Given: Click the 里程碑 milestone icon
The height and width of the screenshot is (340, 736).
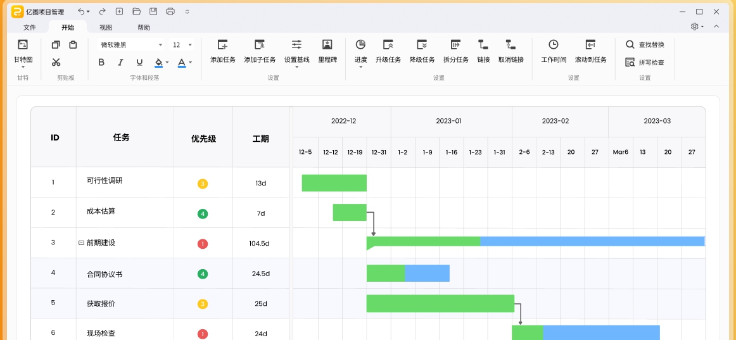Looking at the screenshot, I should pyautogui.click(x=327, y=45).
